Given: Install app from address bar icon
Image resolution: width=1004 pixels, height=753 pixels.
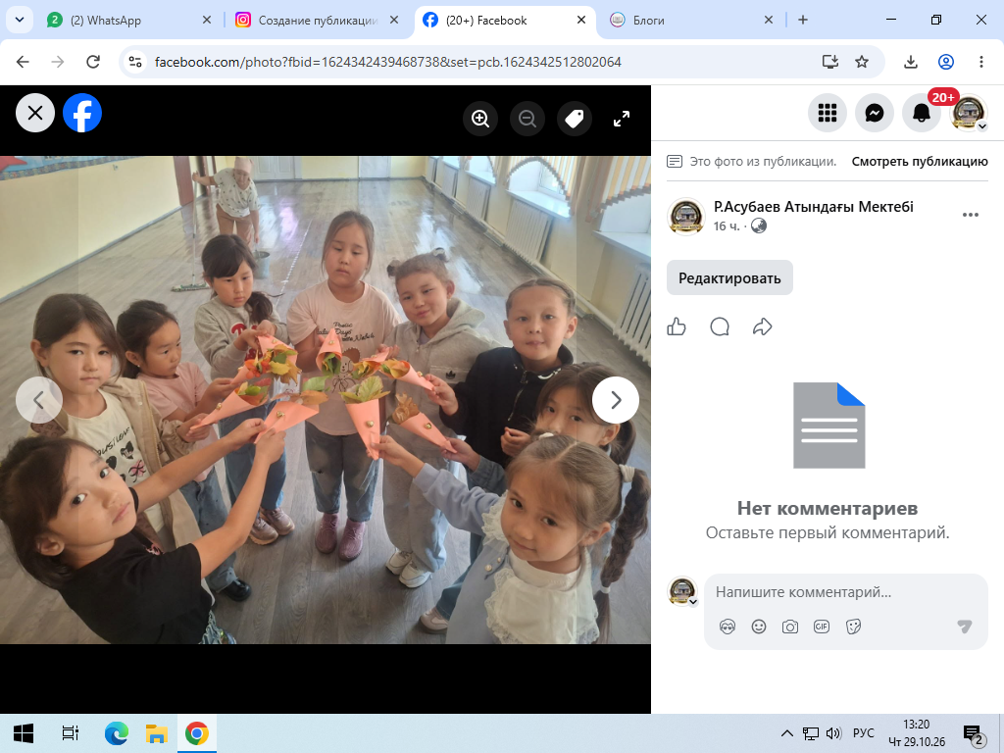Looking at the screenshot, I should 830,62.
